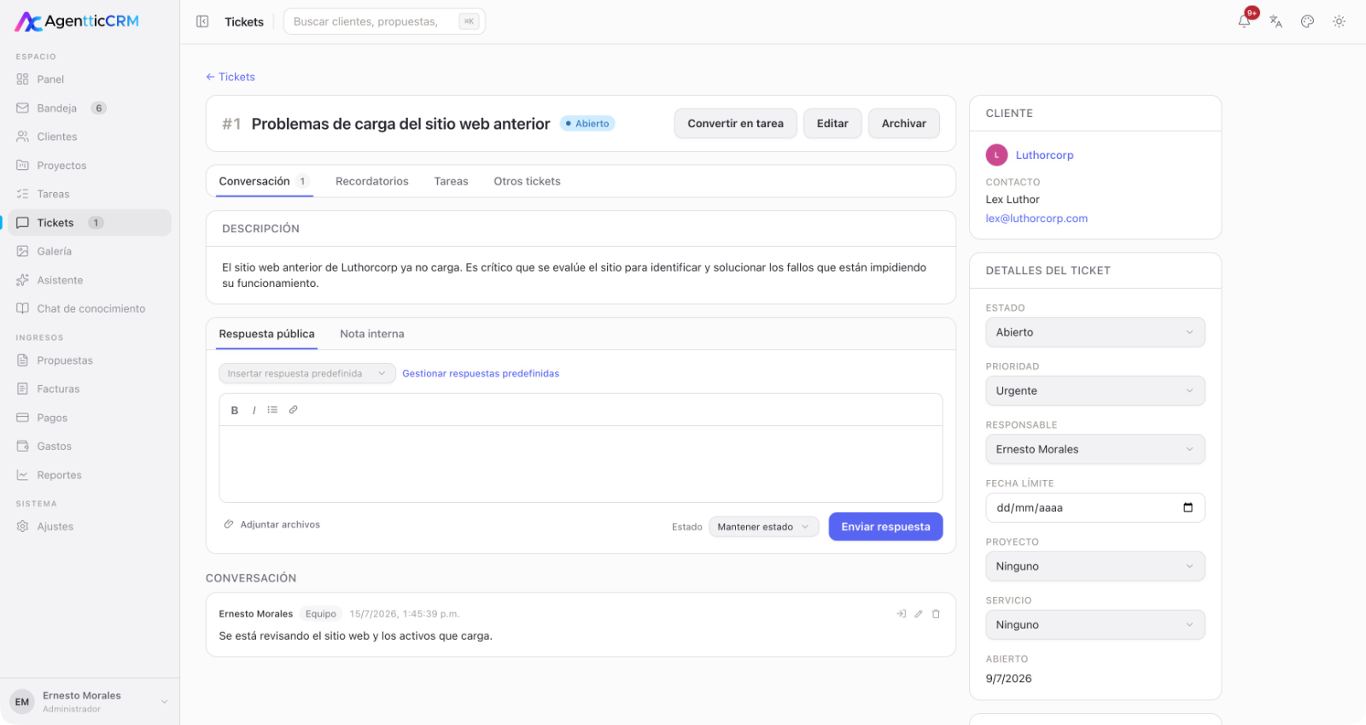Screen dimensions: 1366x725
Task: Go to Clientes in the sidebar
Action: tap(90, 137)
